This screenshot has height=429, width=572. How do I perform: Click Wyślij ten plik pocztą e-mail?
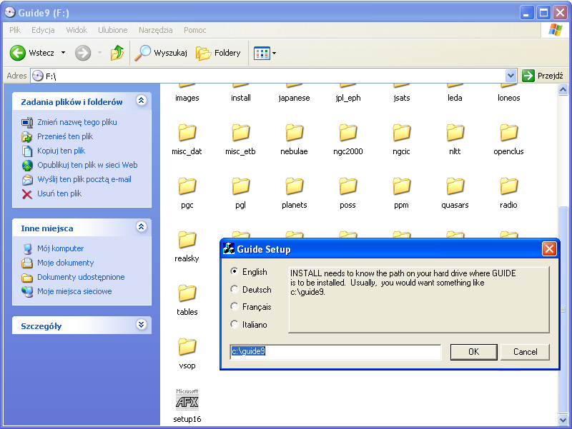84,179
